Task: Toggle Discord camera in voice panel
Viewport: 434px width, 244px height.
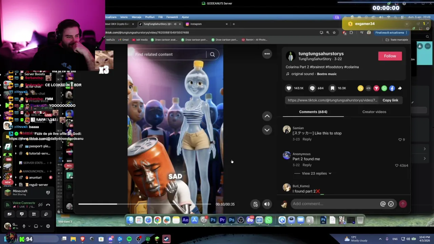Action: [9, 214]
